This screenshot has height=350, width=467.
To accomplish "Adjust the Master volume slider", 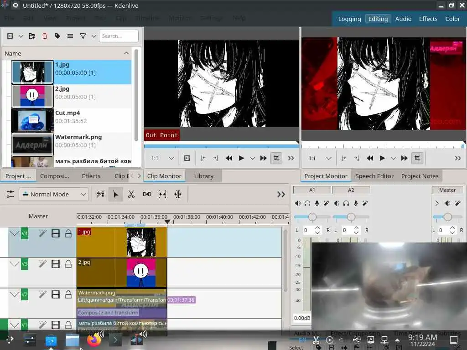I will [x=447, y=217].
